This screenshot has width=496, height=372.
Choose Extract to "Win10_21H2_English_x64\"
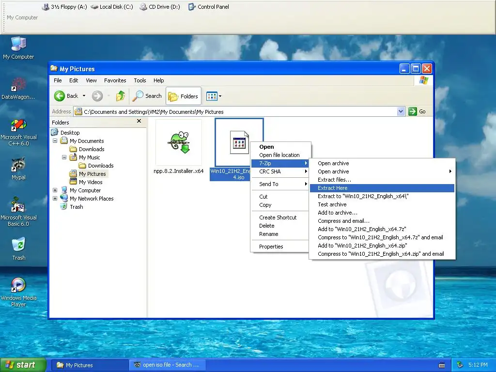coord(382,196)
